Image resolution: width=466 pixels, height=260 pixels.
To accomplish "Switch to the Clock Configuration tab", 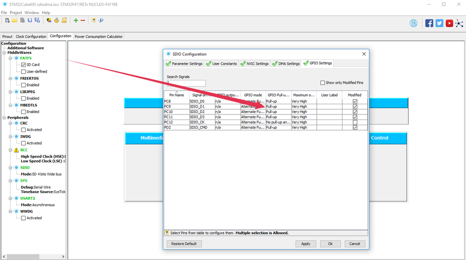I will pos(31,36).
